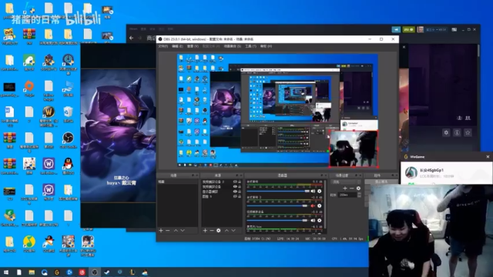The width and height of the screenshot is (493, 277).
Task: Move scene up in the Scenes panel
Action: (x=176, y=231)
